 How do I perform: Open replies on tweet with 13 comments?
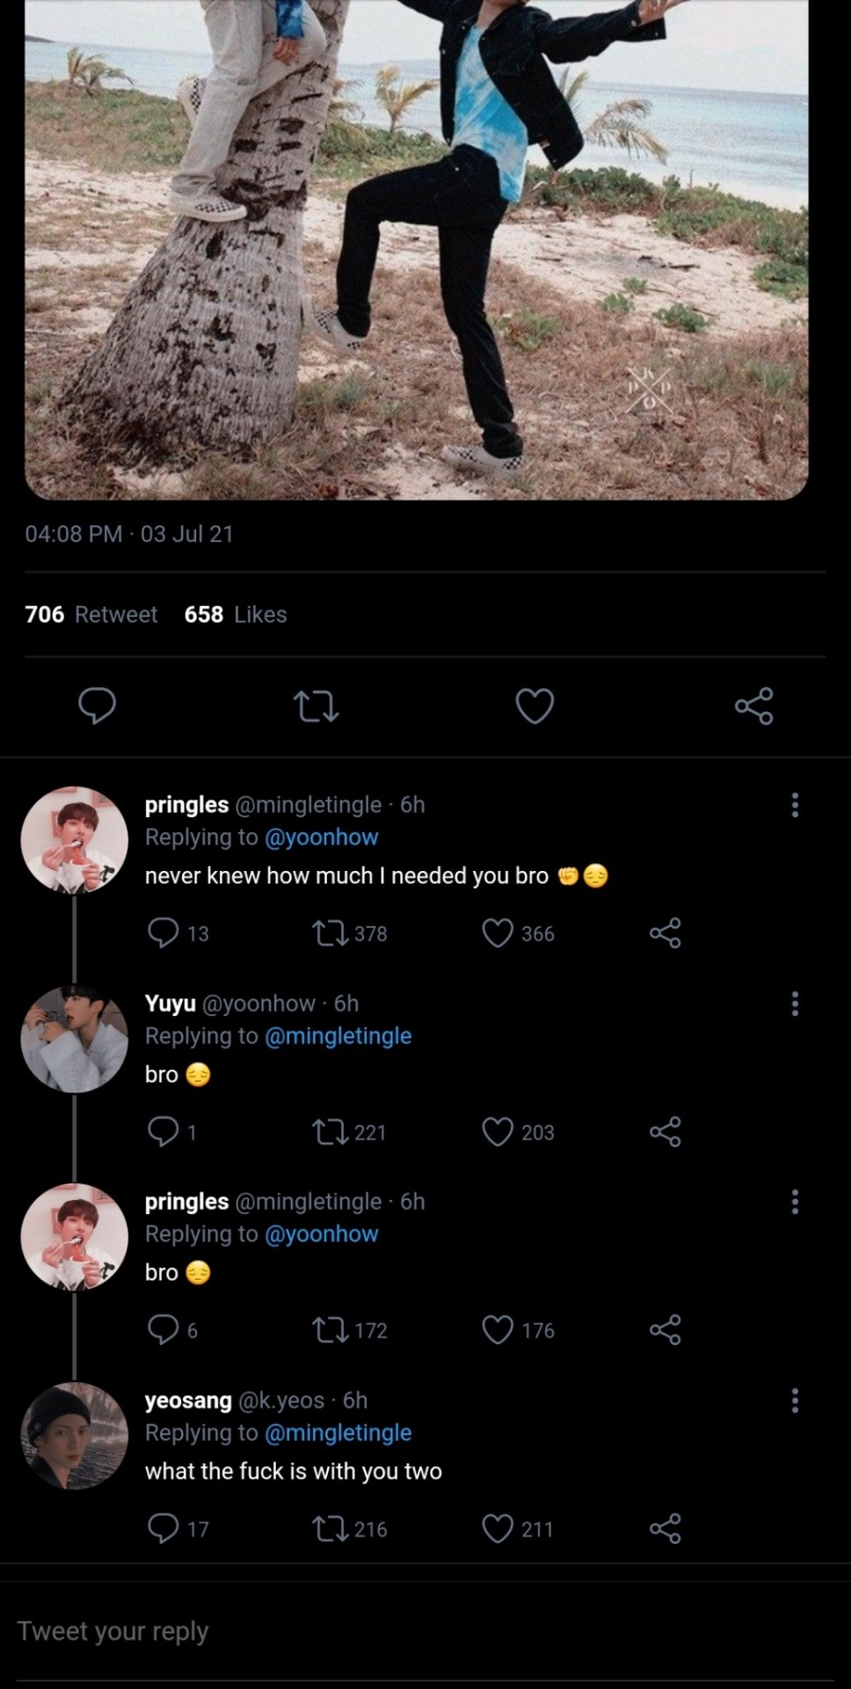pos(164,933)
